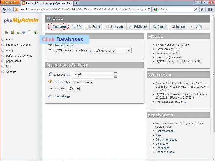Image resolution: width=215 pixels, height=161 pixels.
Task: Open the Wiki link
Action: click(158, 135)
